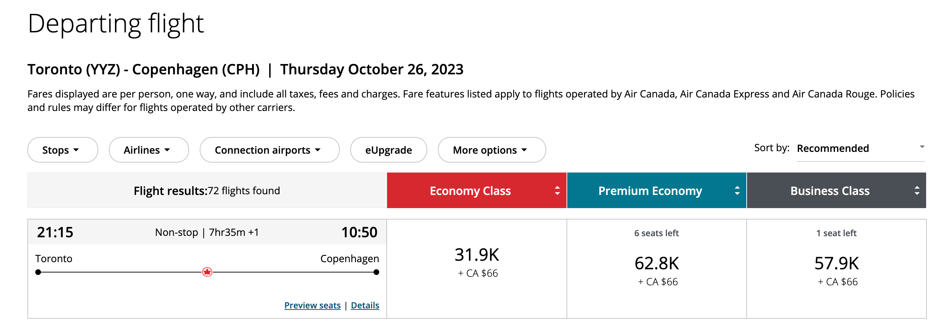Click the Premium Economy sort arrows

click(737, 191)
